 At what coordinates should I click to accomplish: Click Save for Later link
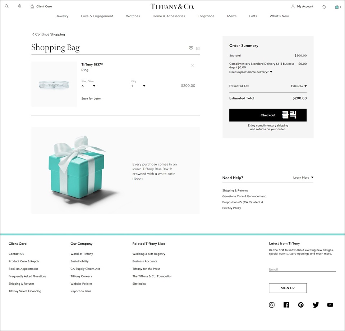[91, 98]
